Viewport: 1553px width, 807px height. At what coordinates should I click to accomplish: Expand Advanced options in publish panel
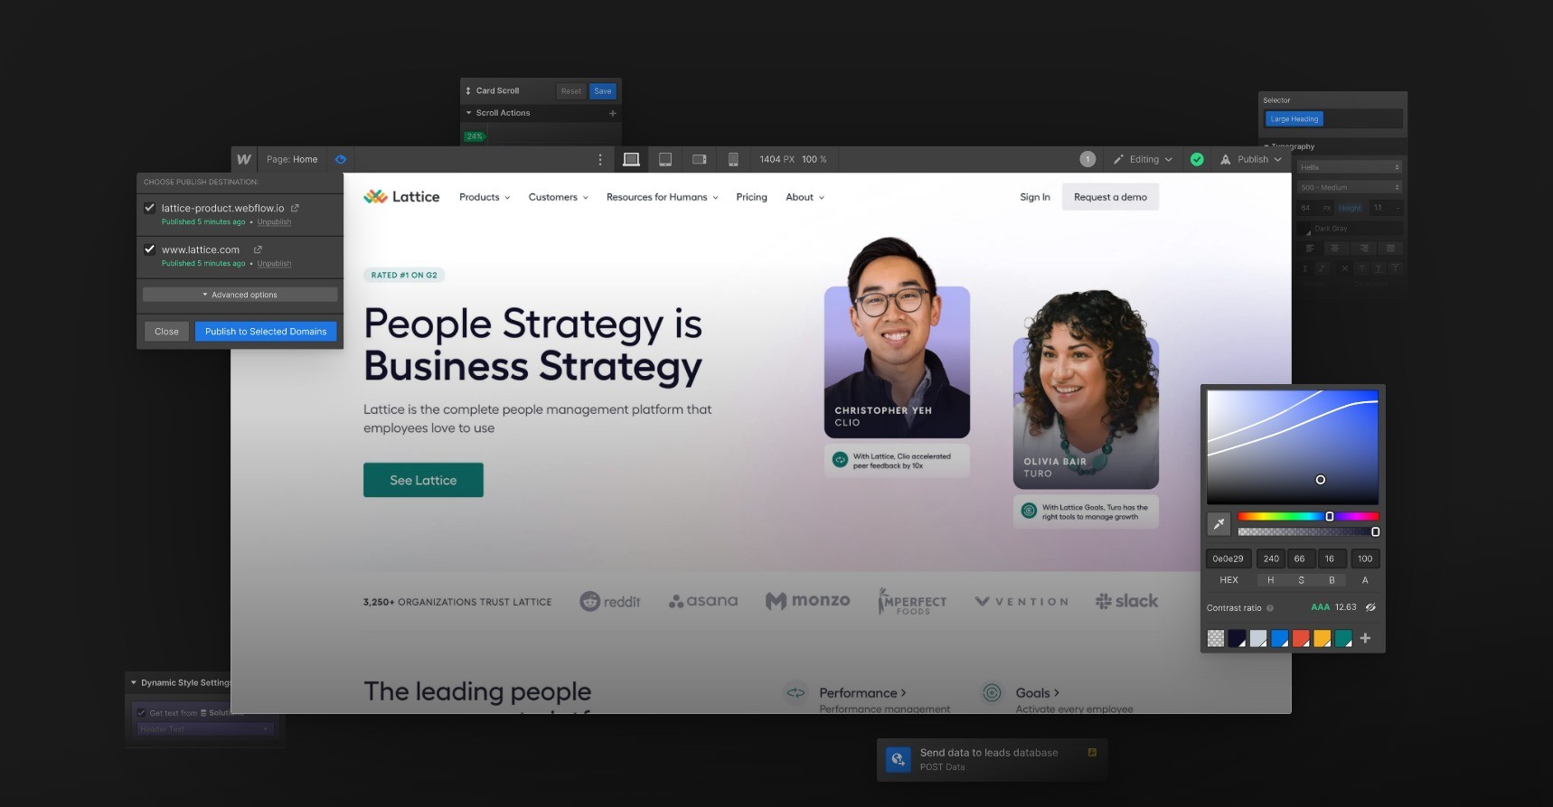tap(240, 295)
